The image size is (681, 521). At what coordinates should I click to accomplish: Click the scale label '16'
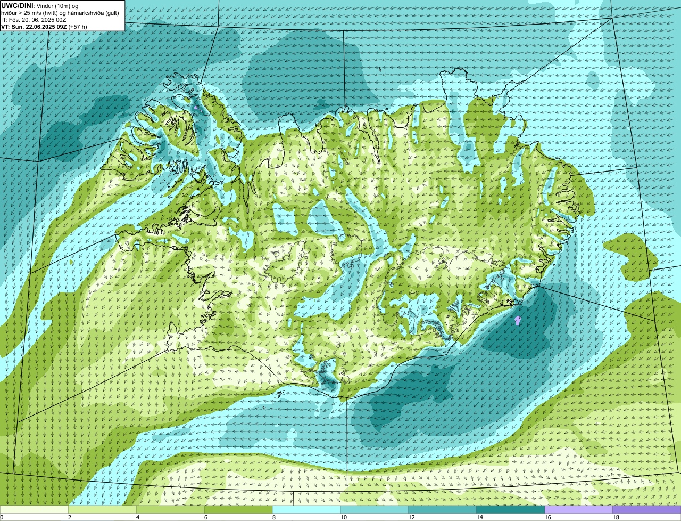[548, 517]
